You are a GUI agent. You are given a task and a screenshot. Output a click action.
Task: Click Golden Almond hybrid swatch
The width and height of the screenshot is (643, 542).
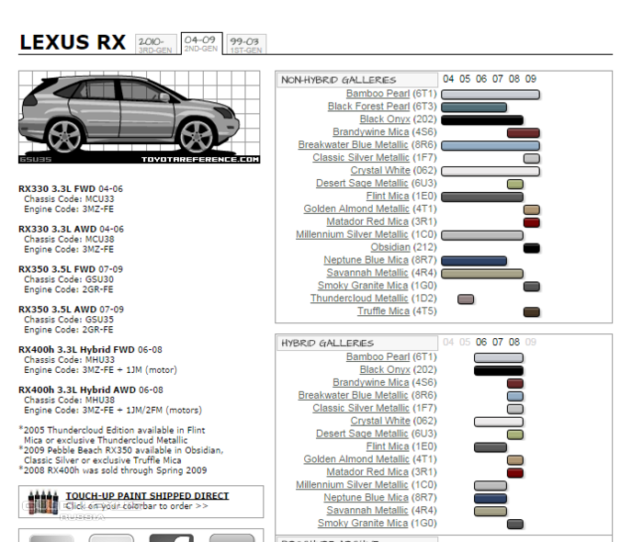[515, 460]
